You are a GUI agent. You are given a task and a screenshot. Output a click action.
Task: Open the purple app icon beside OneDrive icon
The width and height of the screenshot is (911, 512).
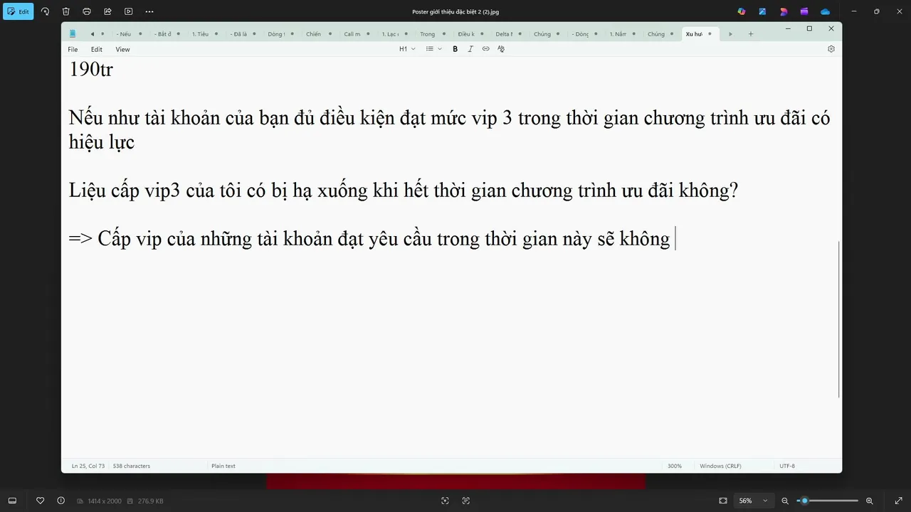click(x=804, y=11)
